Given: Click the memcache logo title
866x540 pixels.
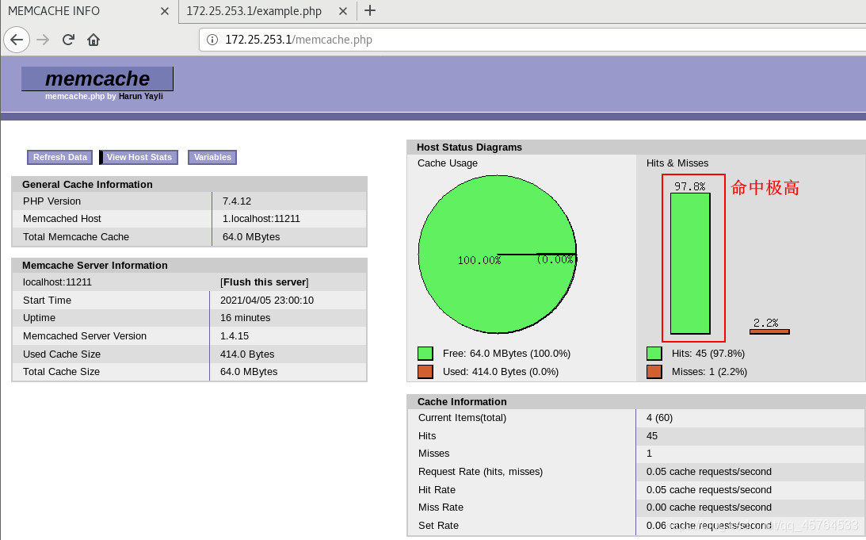Looking at the screenshot, I should pyautogui.click(x=97, y=79).
